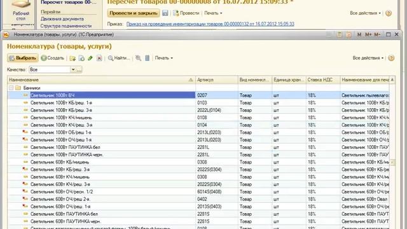Click the Ставка НДС column header
Image resolution: width=407 pixels, height=229 pixels.
[x=323, y=80]
